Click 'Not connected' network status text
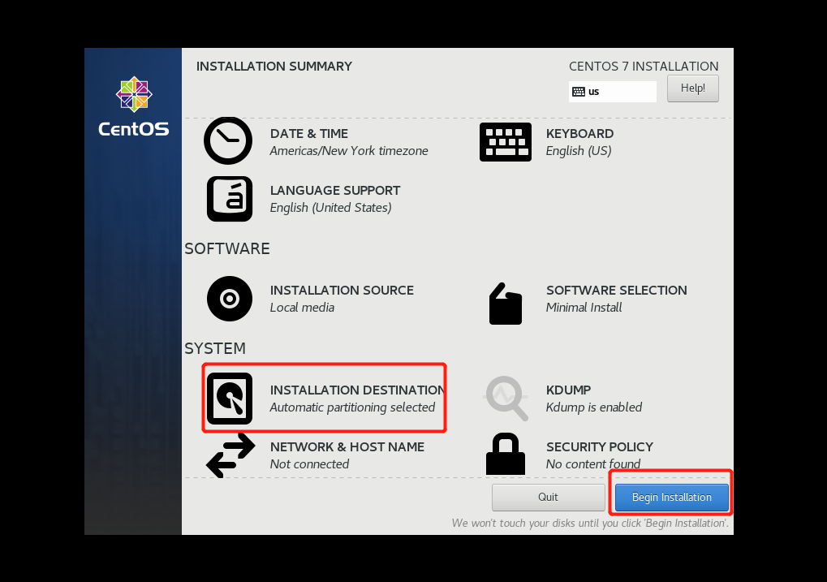 (309, 464)
